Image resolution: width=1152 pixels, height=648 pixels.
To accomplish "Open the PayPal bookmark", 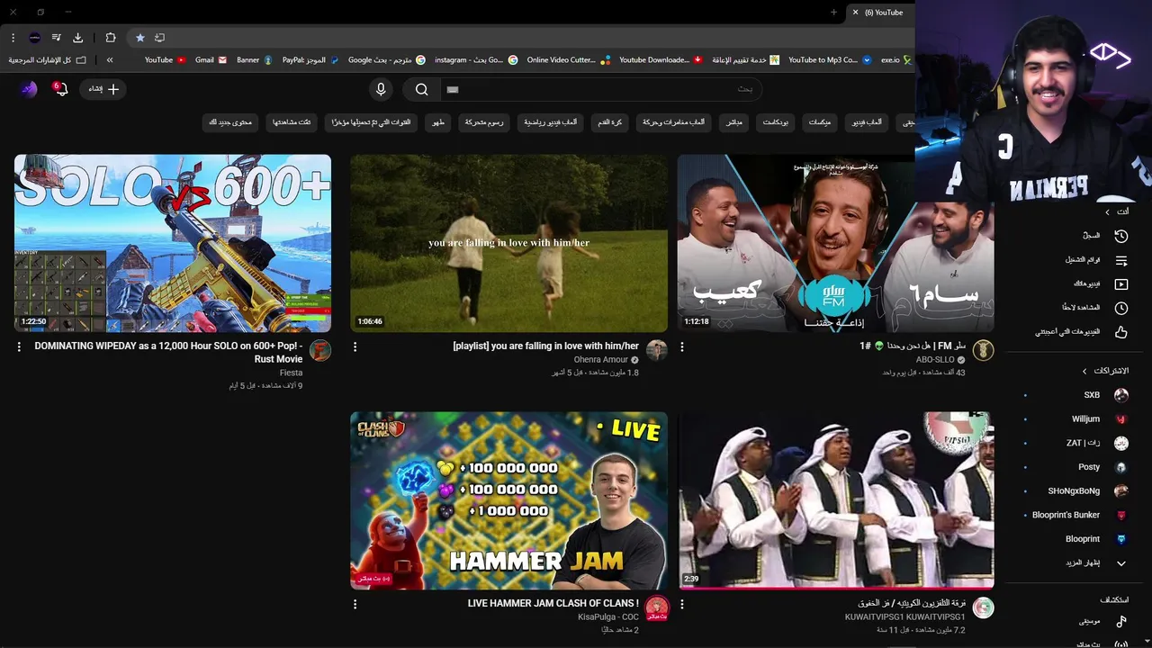I will (x=310, y=59).
